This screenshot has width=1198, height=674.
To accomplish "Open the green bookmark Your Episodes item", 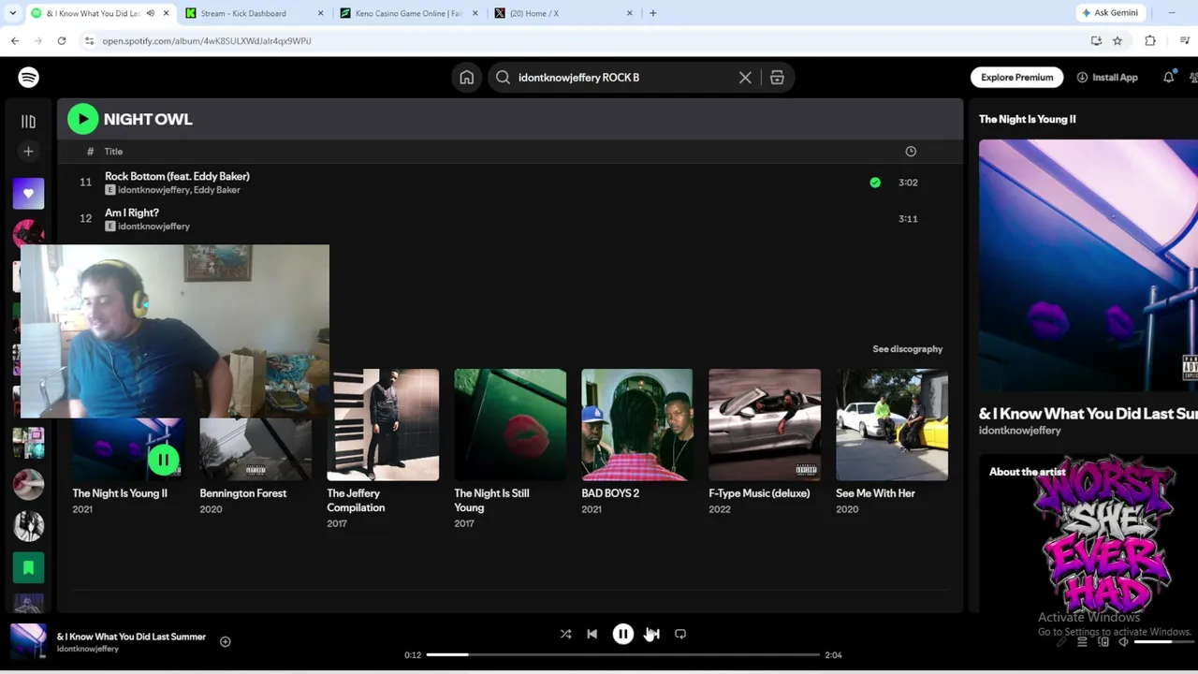I will 28,567.
